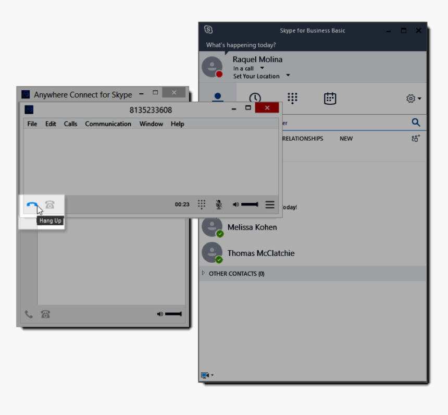Open the Skype dial pad tab
448x415 pixels.
click(x=292, y=98)
